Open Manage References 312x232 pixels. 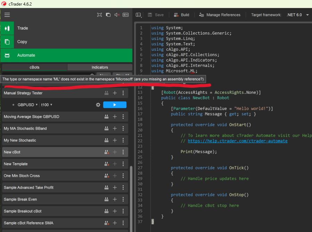click(220, 15)
